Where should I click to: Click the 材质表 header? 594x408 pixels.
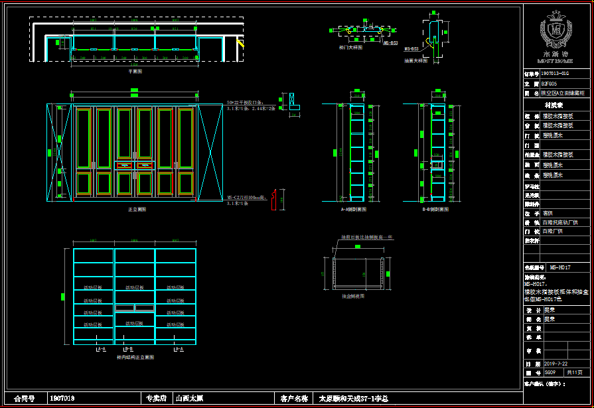[x=554, y=105]
